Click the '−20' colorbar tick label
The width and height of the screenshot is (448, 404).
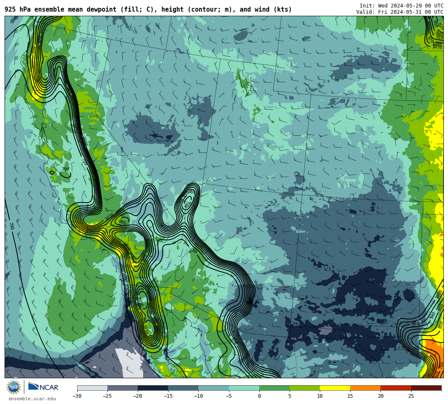[138, 396]
